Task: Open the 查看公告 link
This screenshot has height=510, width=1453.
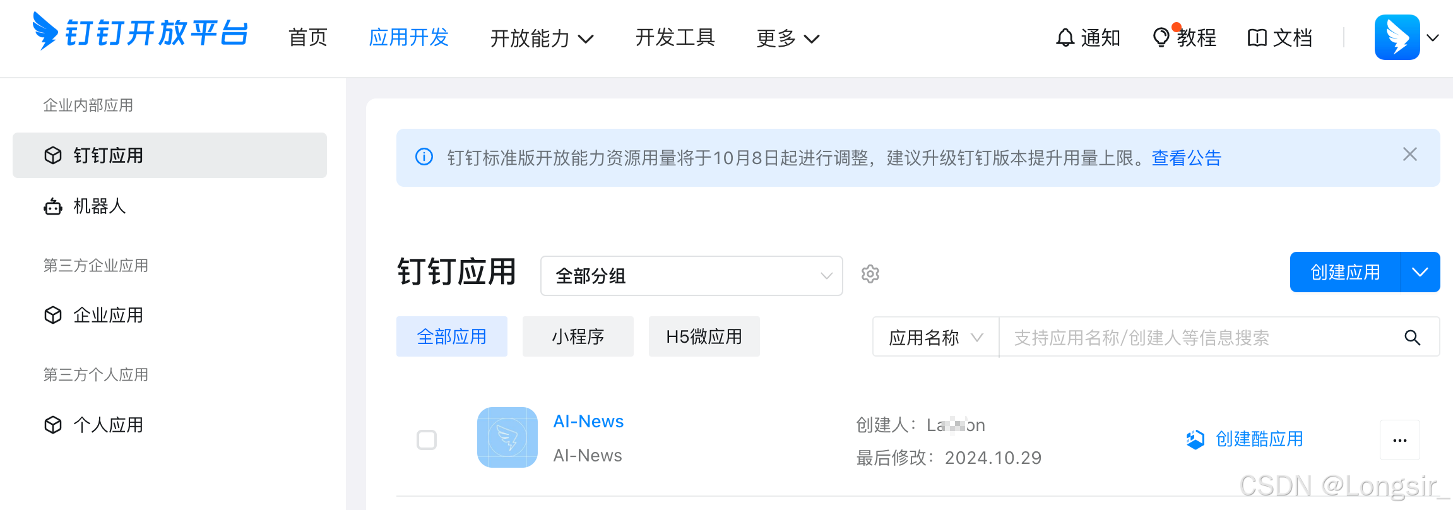Action: point(1187,158)
